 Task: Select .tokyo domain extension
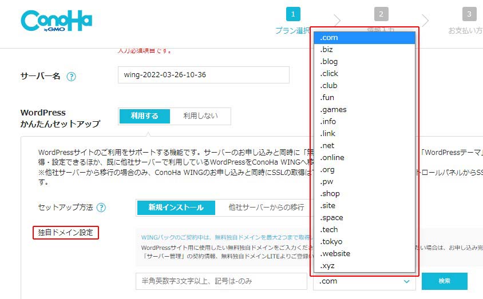tap(365, 241)
